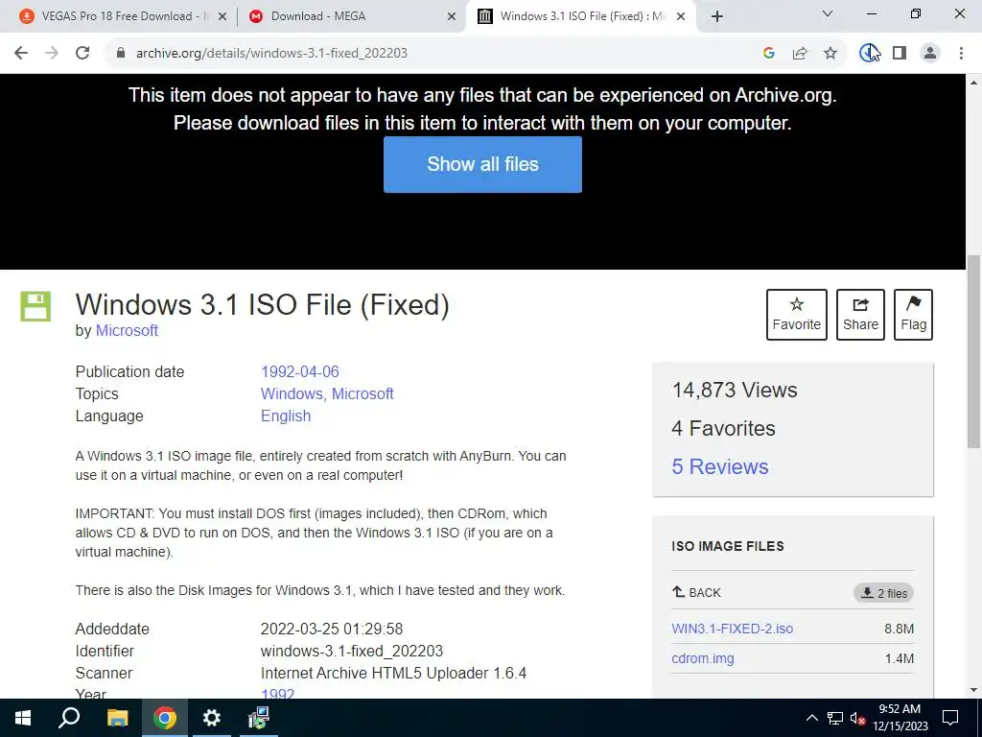Open the tab search chevron
The height and width of the screenshot is (737, 982).
coord(828,13)
